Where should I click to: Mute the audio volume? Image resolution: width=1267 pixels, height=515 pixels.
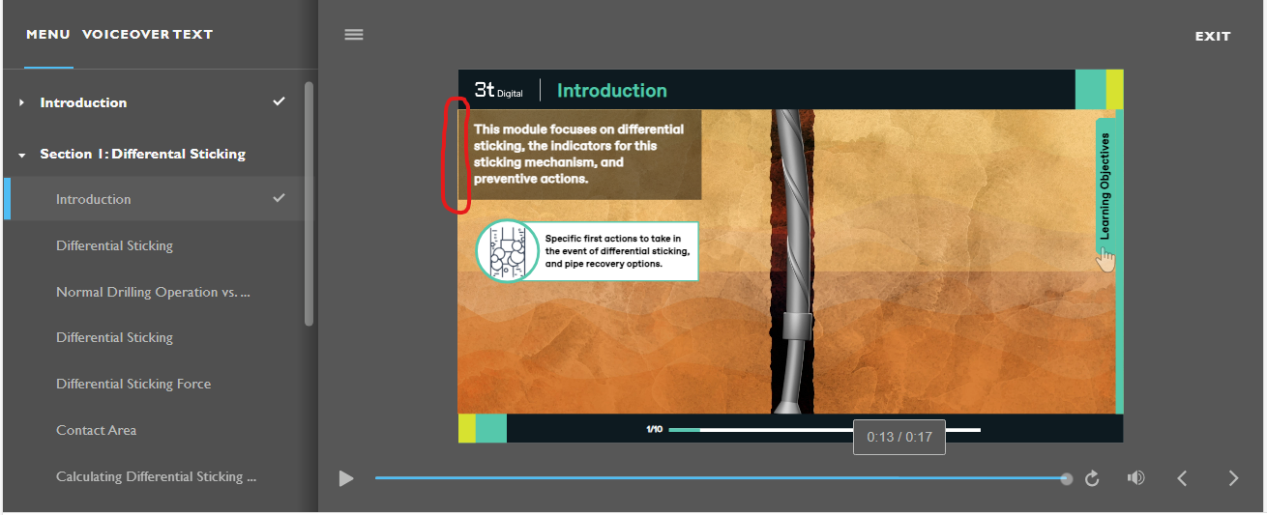tap(1136, 478)
